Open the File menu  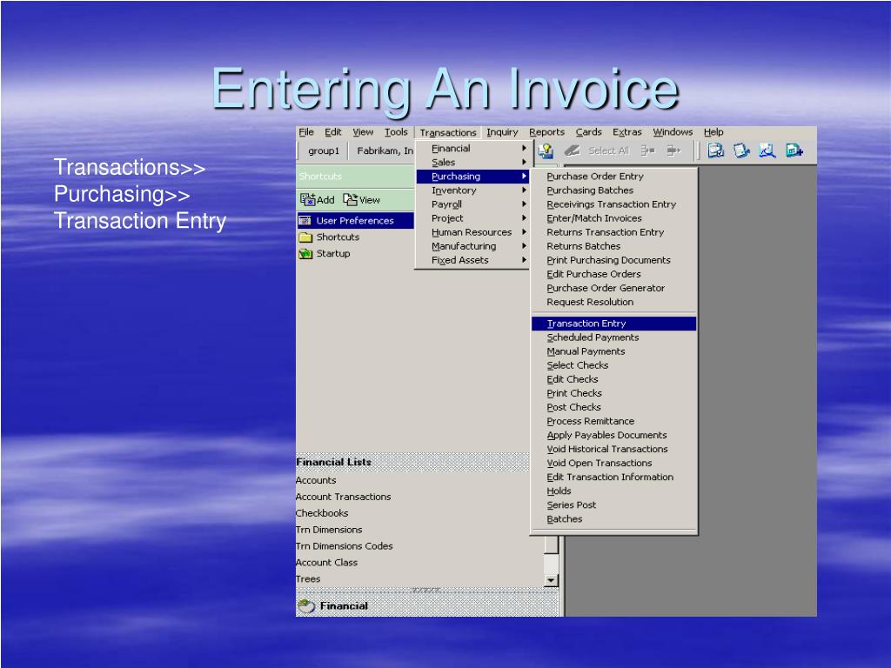coord(306,132)
